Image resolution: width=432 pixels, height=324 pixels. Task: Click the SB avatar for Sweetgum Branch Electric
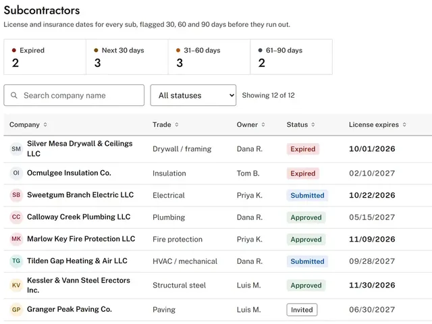16,195
